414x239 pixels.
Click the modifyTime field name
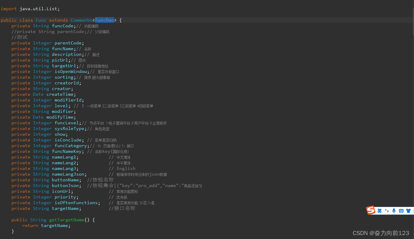pos(60,117)
